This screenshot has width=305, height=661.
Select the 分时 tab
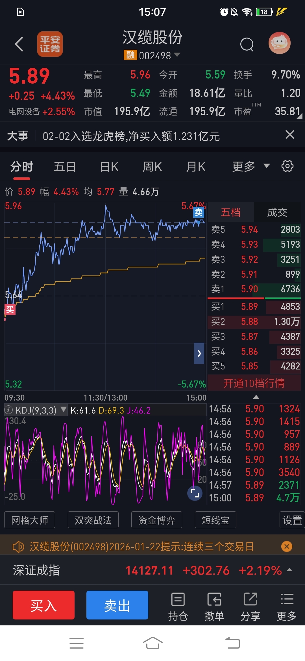pos(22,167)
